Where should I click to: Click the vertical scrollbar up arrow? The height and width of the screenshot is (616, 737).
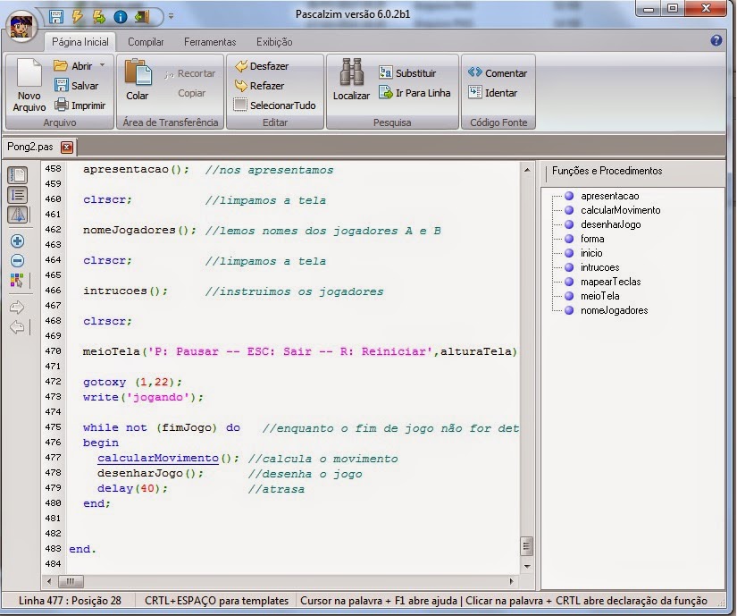[527, 170]
